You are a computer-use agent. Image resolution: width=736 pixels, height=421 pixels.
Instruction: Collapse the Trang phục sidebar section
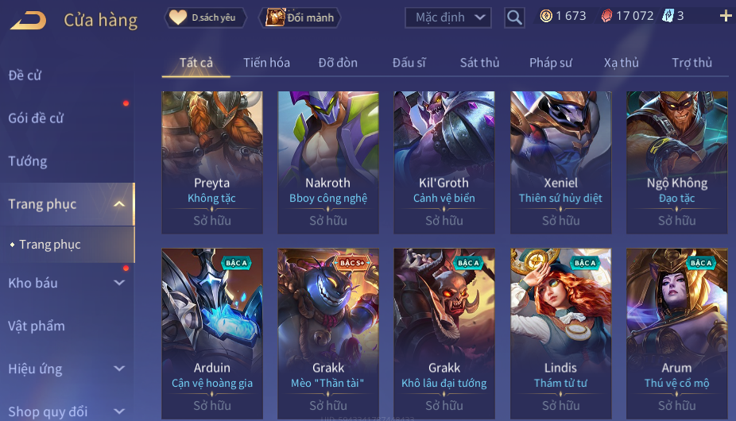coord(119,204)
